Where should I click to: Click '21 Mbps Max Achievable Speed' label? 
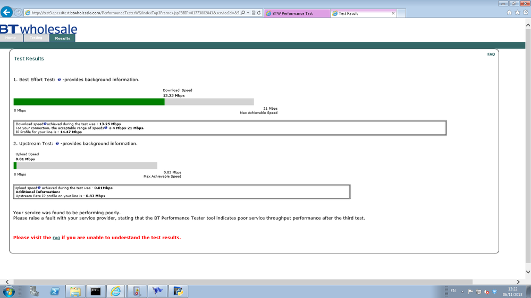tap(259, 111)
